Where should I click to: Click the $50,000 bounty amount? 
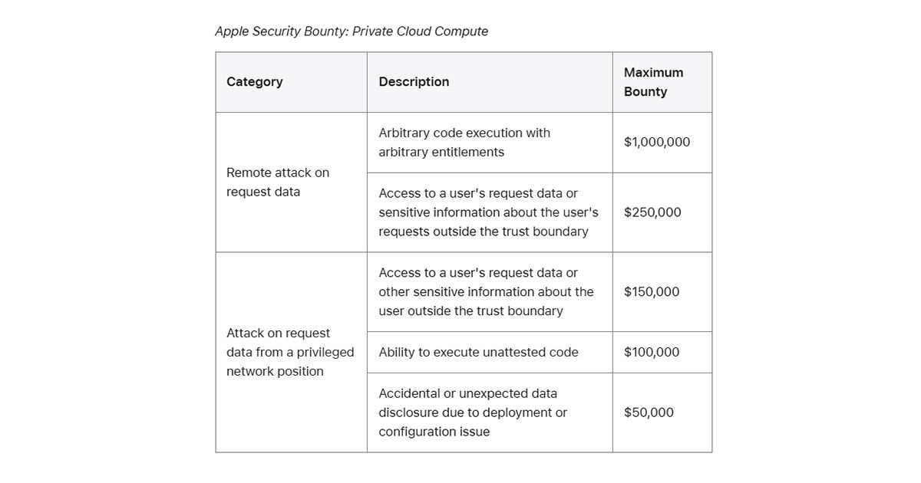pos(649,412)
